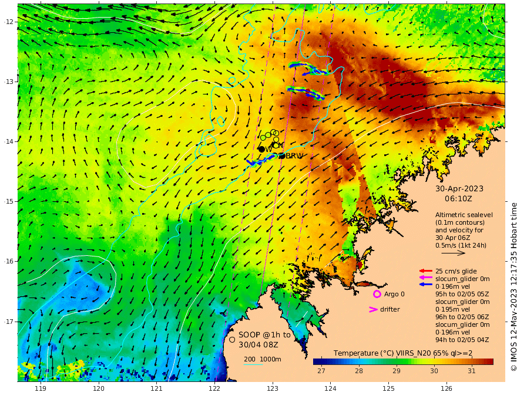Screen dimensions: 517x399
Task: Click the magenta Argo circle legend symbol
Action: 377,294
